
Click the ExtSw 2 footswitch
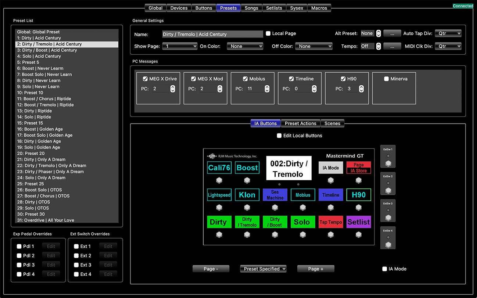[x=388, y=191]
